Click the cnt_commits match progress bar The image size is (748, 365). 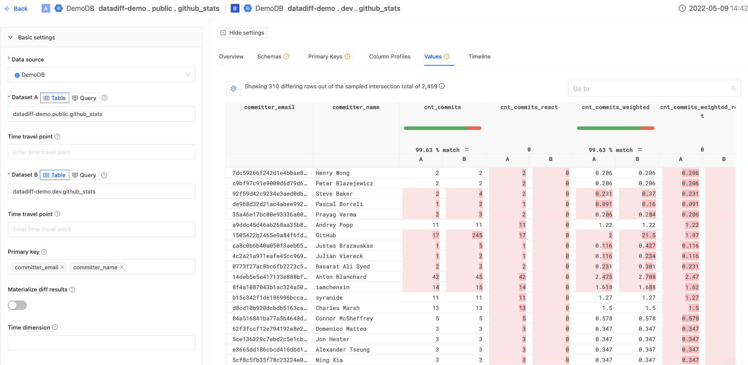point(442,128)
